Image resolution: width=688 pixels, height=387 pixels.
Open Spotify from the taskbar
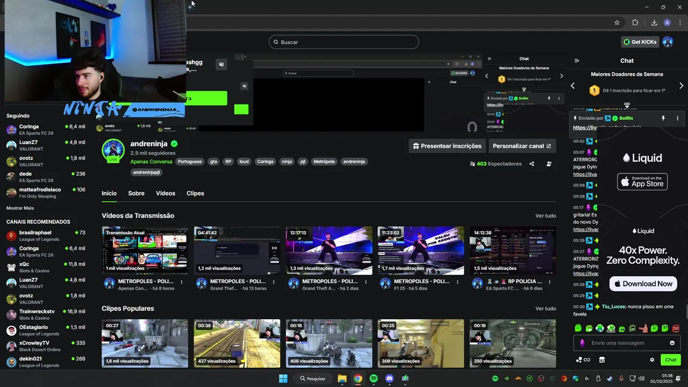(374, 378)
